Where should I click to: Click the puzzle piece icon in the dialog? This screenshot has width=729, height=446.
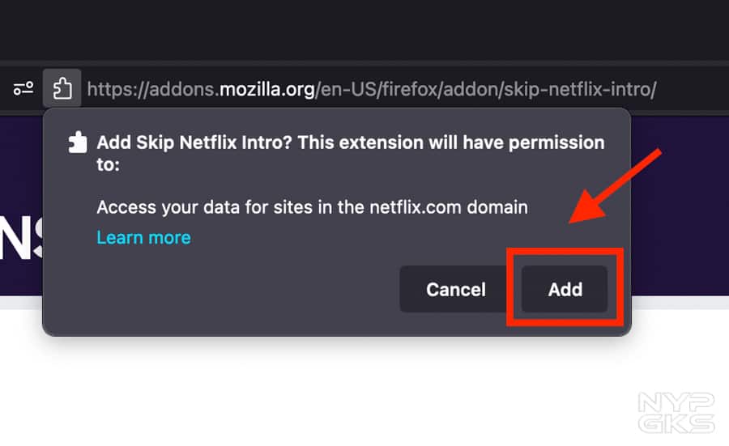pyautogui.click(x=78, y=143)
